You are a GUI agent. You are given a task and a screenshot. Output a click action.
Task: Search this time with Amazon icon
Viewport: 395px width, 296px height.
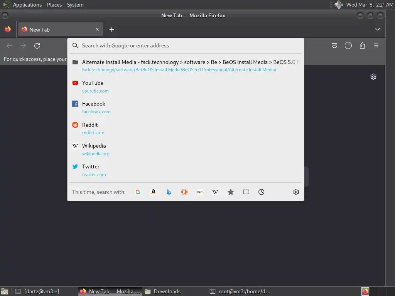pos(154,192)
